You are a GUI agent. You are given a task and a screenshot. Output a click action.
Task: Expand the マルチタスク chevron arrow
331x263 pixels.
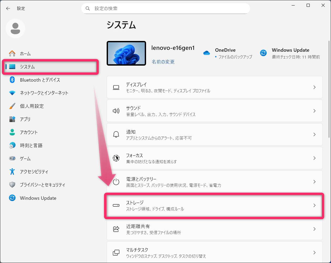coord(314,253)
